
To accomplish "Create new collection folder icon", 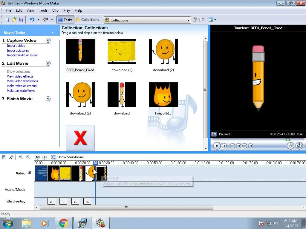I will coord(202,20).
